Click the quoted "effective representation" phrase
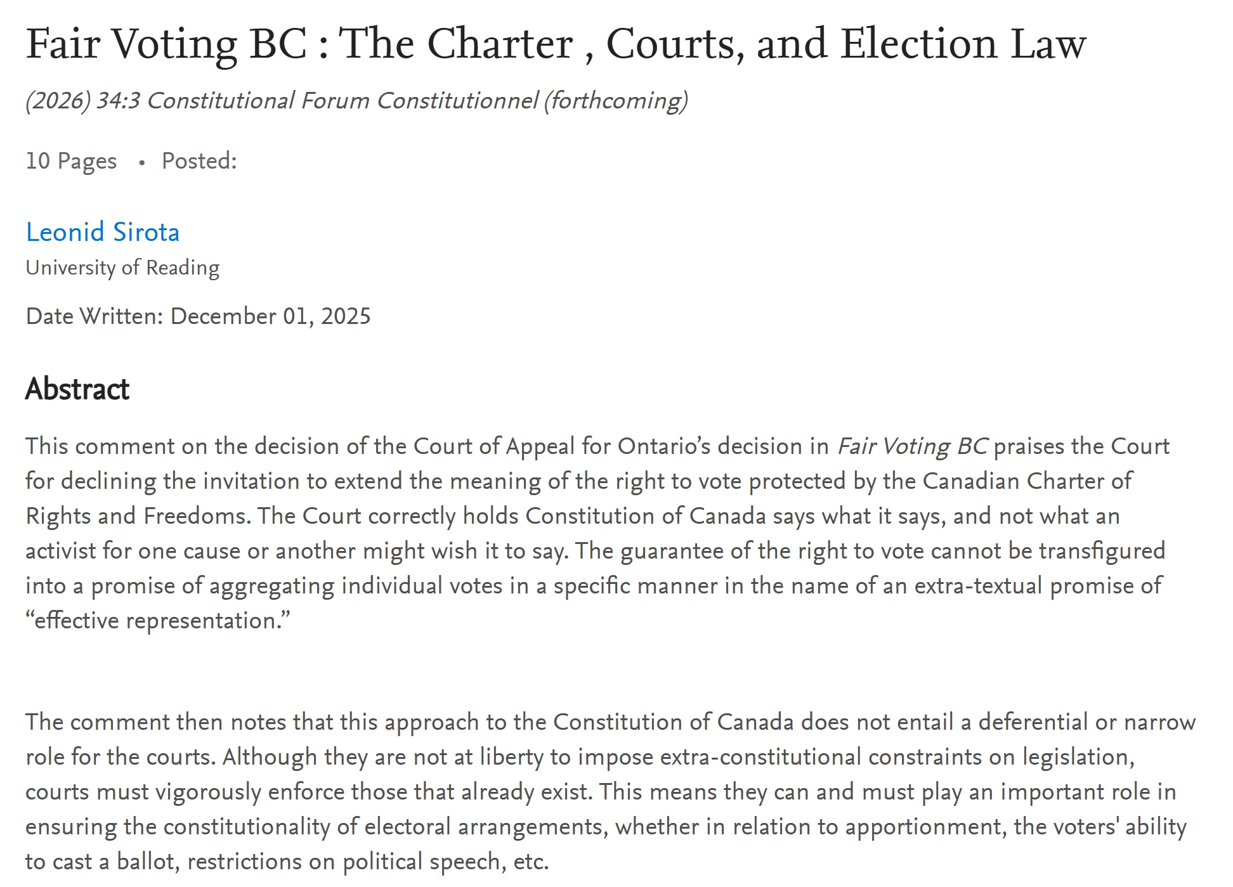The height and width of the screenshot is (887, 1233). pos(157,621)
